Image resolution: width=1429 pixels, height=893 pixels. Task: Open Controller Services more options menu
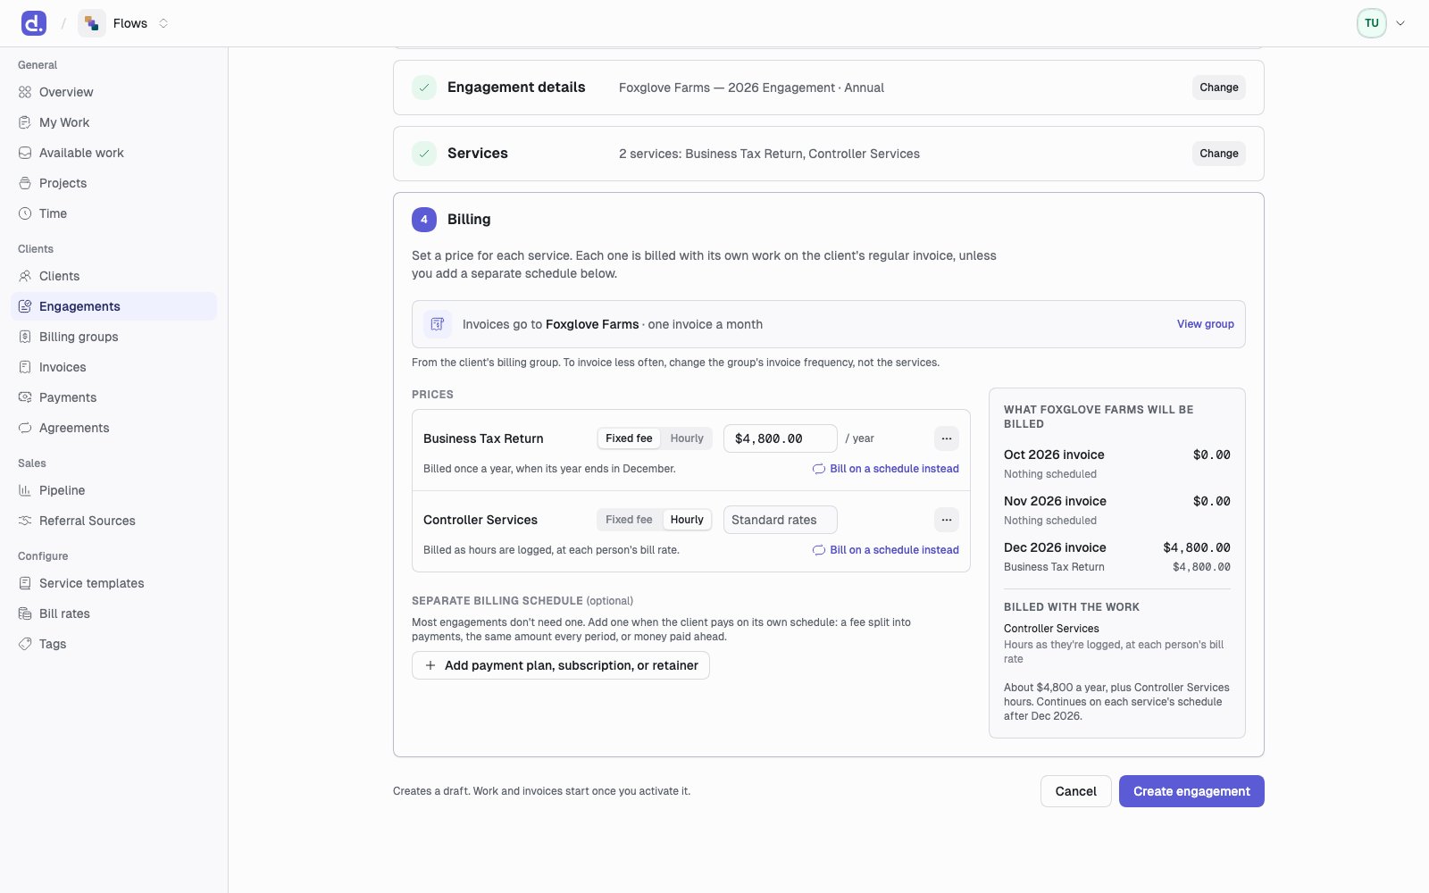[x=947, y=520]
